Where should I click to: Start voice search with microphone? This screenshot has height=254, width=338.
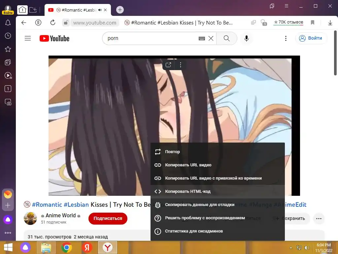click(247, 38)
